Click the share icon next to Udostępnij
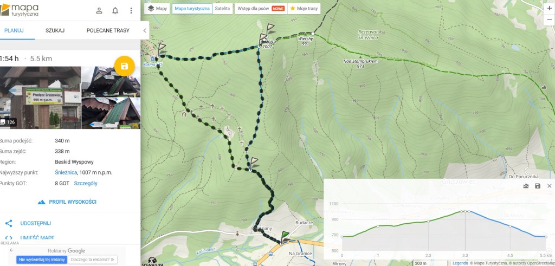Image resolution: width=555 pixels, height=266 pixels. 9,223
